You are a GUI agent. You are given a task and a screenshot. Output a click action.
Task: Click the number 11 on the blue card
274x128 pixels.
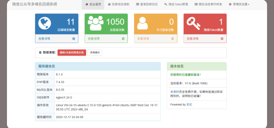71,22
